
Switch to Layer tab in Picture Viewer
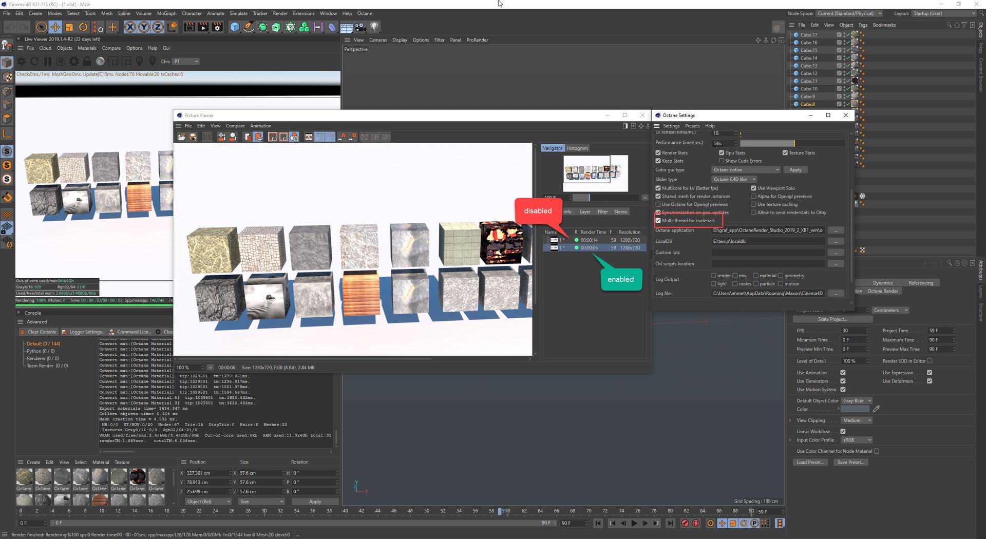coord(585,212)
